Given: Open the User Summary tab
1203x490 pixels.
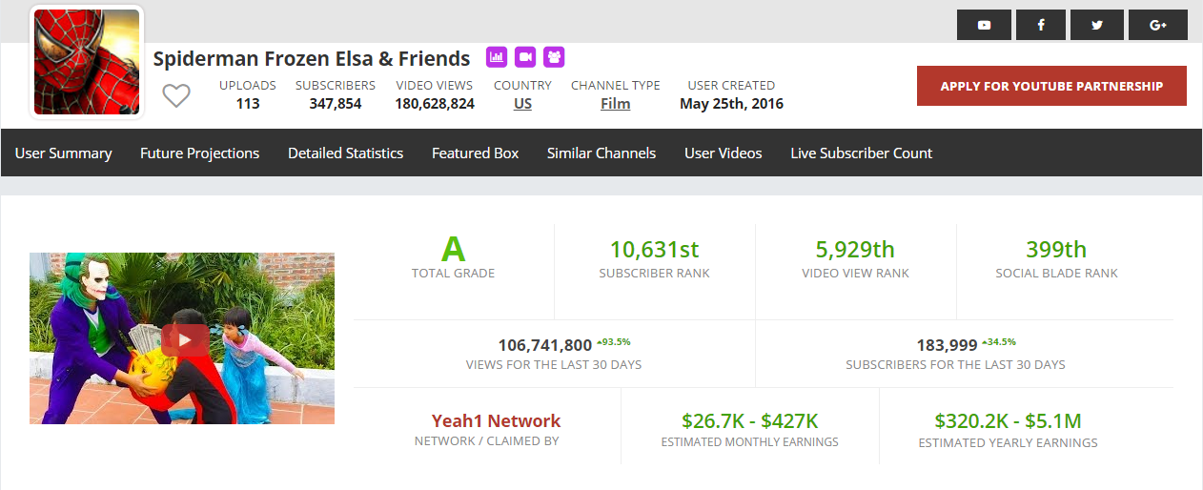Looking at the screenshot, I should coord(63,153).
